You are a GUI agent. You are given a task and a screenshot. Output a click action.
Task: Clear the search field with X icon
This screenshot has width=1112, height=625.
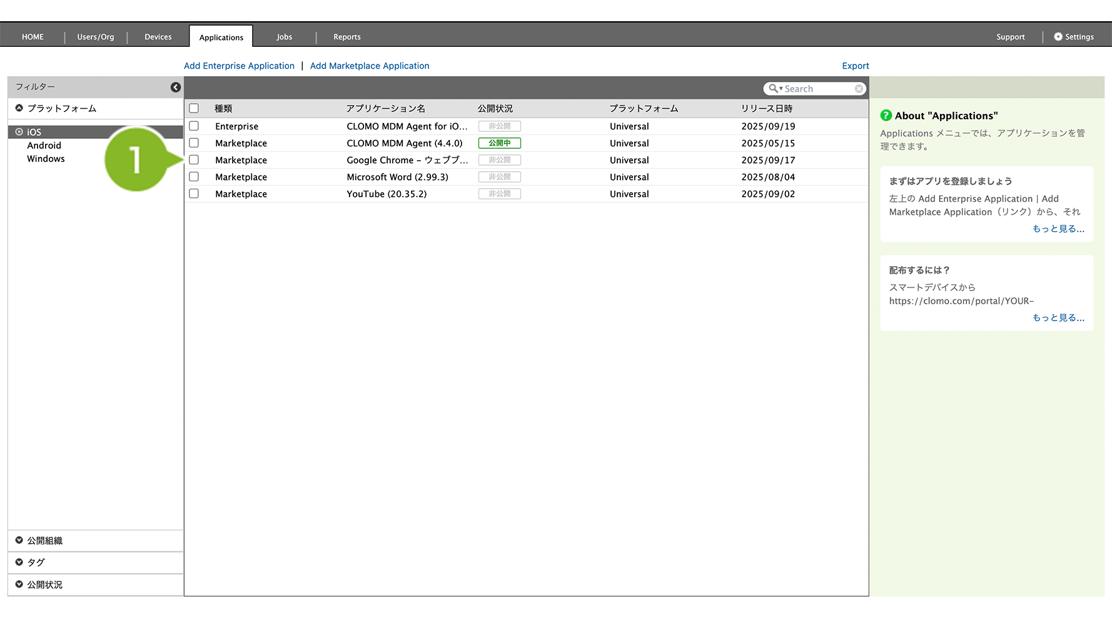859,89
